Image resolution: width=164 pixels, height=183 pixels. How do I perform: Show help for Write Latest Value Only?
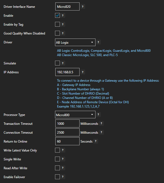point(63,150)
